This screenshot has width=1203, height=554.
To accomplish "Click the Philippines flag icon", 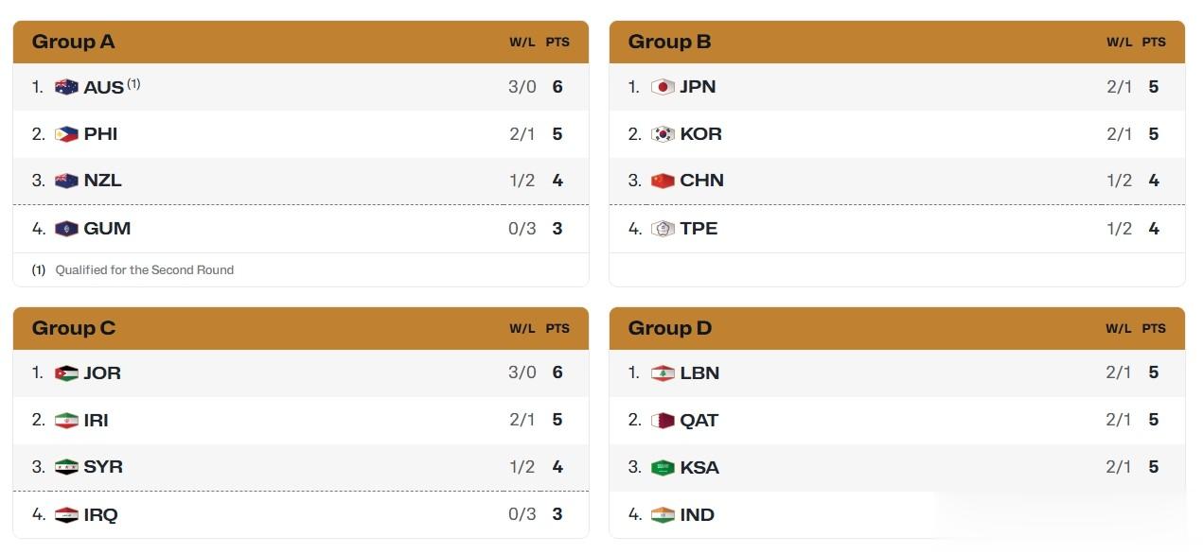I will [x=66, y=134].
